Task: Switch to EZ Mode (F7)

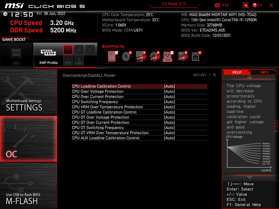Action: [x=174, y=4]
